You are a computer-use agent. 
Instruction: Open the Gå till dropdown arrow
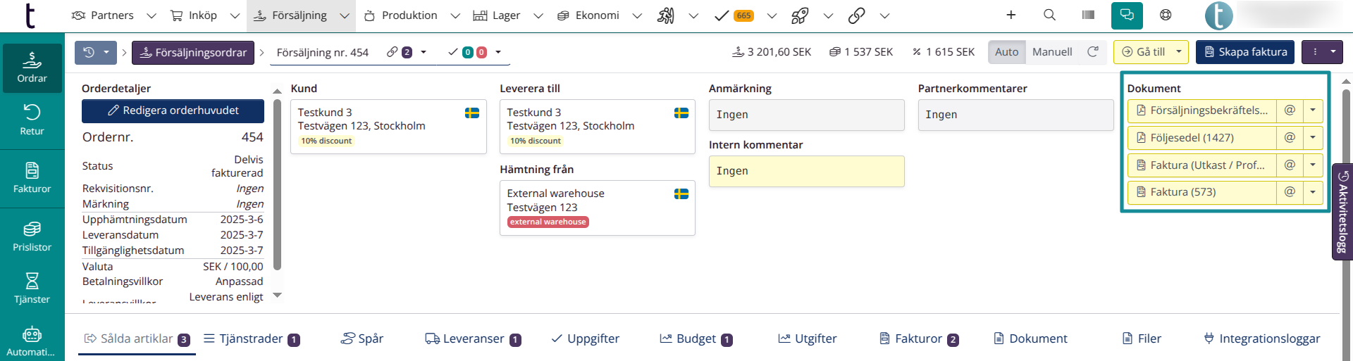1178,52
